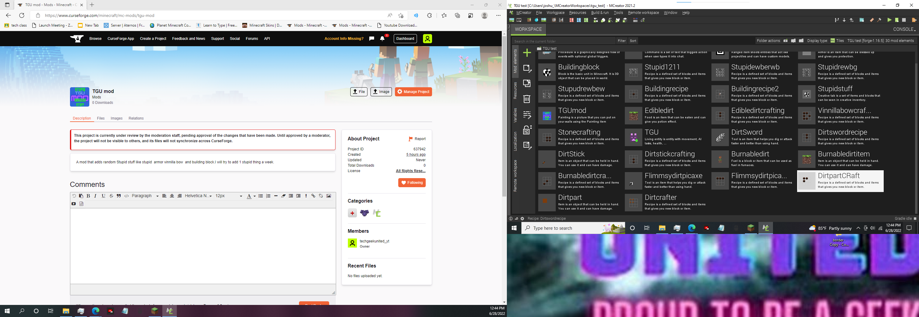Open the Tools menu in MCreator
The width and height of the screenshot is (919, 317).
point(618,12)
